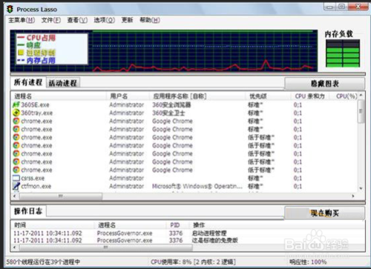Click process list scroll right arrow
This screenshot has height=269, width=371.
(353, 196)
